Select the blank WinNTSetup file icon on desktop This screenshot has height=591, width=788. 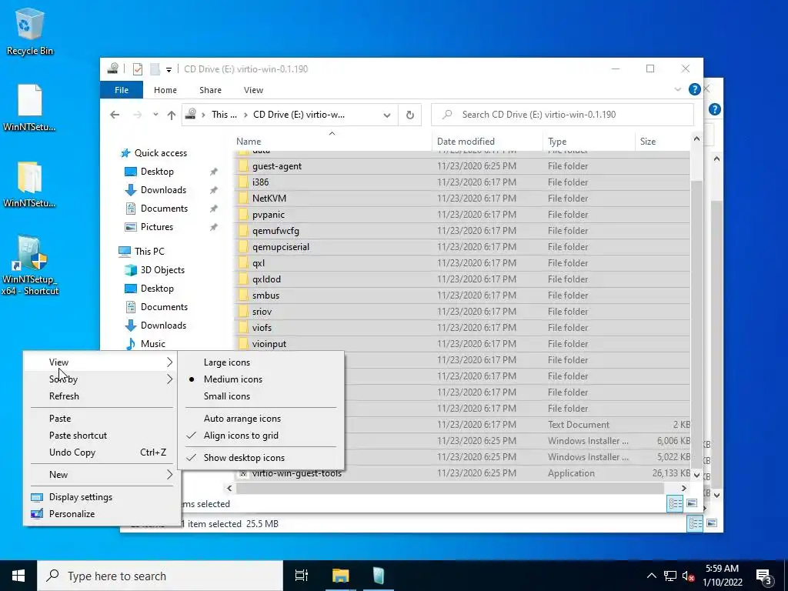[29, 108]
